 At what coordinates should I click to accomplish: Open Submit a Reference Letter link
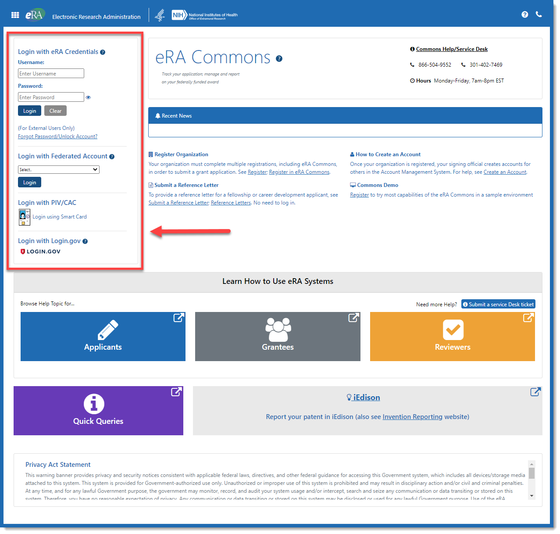click(178, 203)
